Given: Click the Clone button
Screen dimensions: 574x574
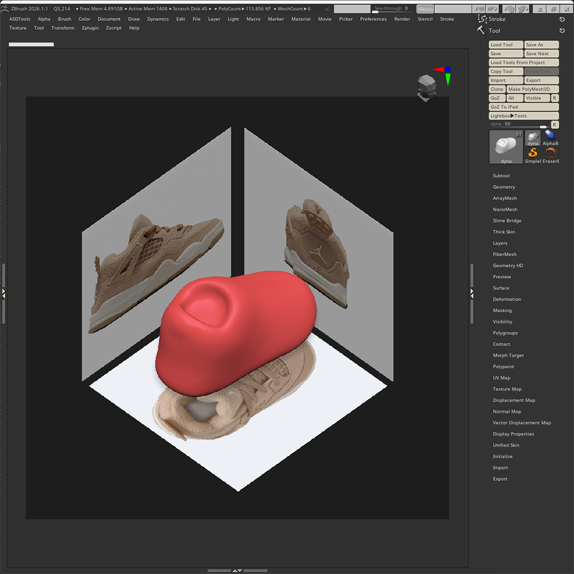Looking at the screenshot, I should [x=497, y=89].
